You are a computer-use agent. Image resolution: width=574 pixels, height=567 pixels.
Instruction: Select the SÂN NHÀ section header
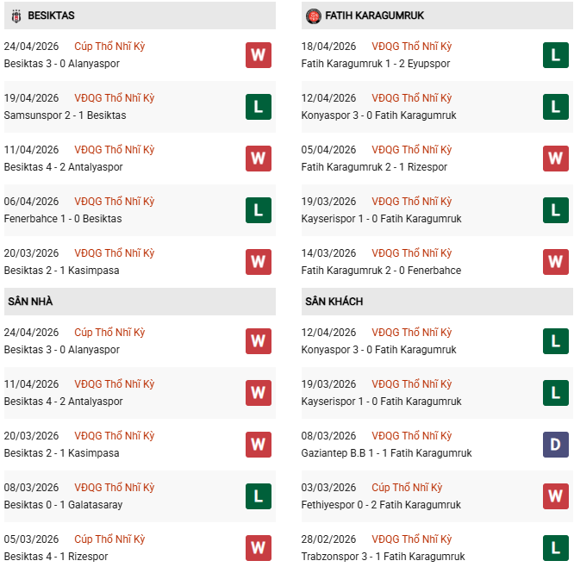[x=31, y=302]
